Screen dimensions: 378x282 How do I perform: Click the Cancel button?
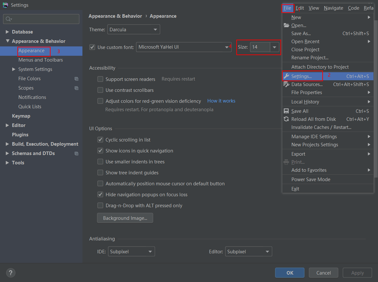[324, 273]
